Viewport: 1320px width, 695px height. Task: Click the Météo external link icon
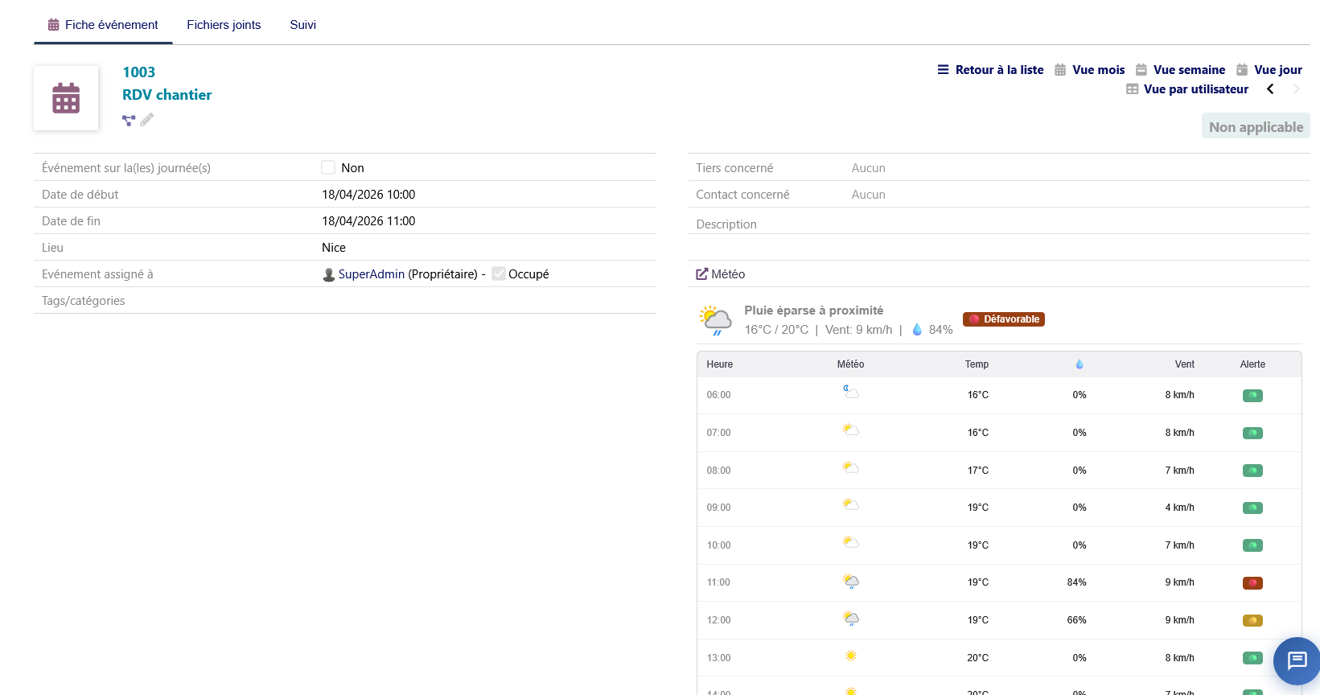tap(702, 274)
